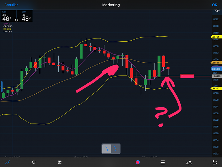Tap the Sell price .86 46 panel
222x167 pixels.
(x=7, y=16)
